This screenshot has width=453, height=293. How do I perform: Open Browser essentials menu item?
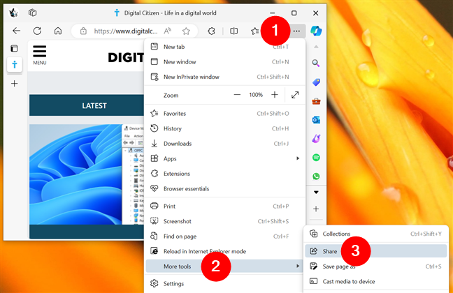coord(224,188)
